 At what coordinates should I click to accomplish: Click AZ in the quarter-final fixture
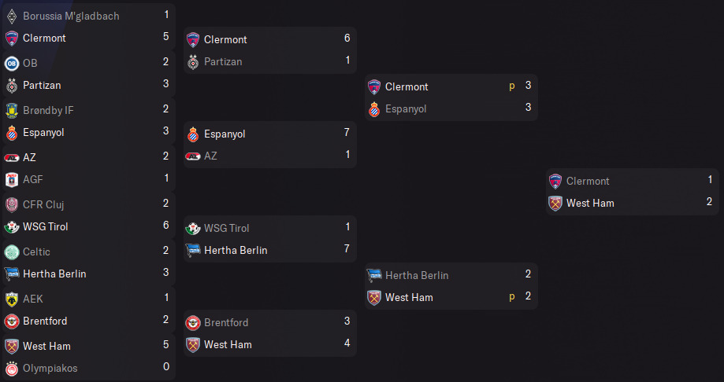210,156
